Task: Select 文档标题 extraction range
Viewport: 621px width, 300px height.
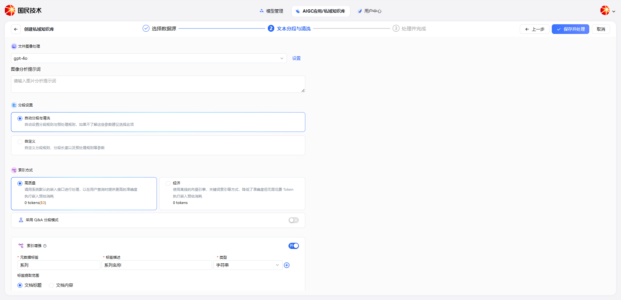Action: pos(20,285)
